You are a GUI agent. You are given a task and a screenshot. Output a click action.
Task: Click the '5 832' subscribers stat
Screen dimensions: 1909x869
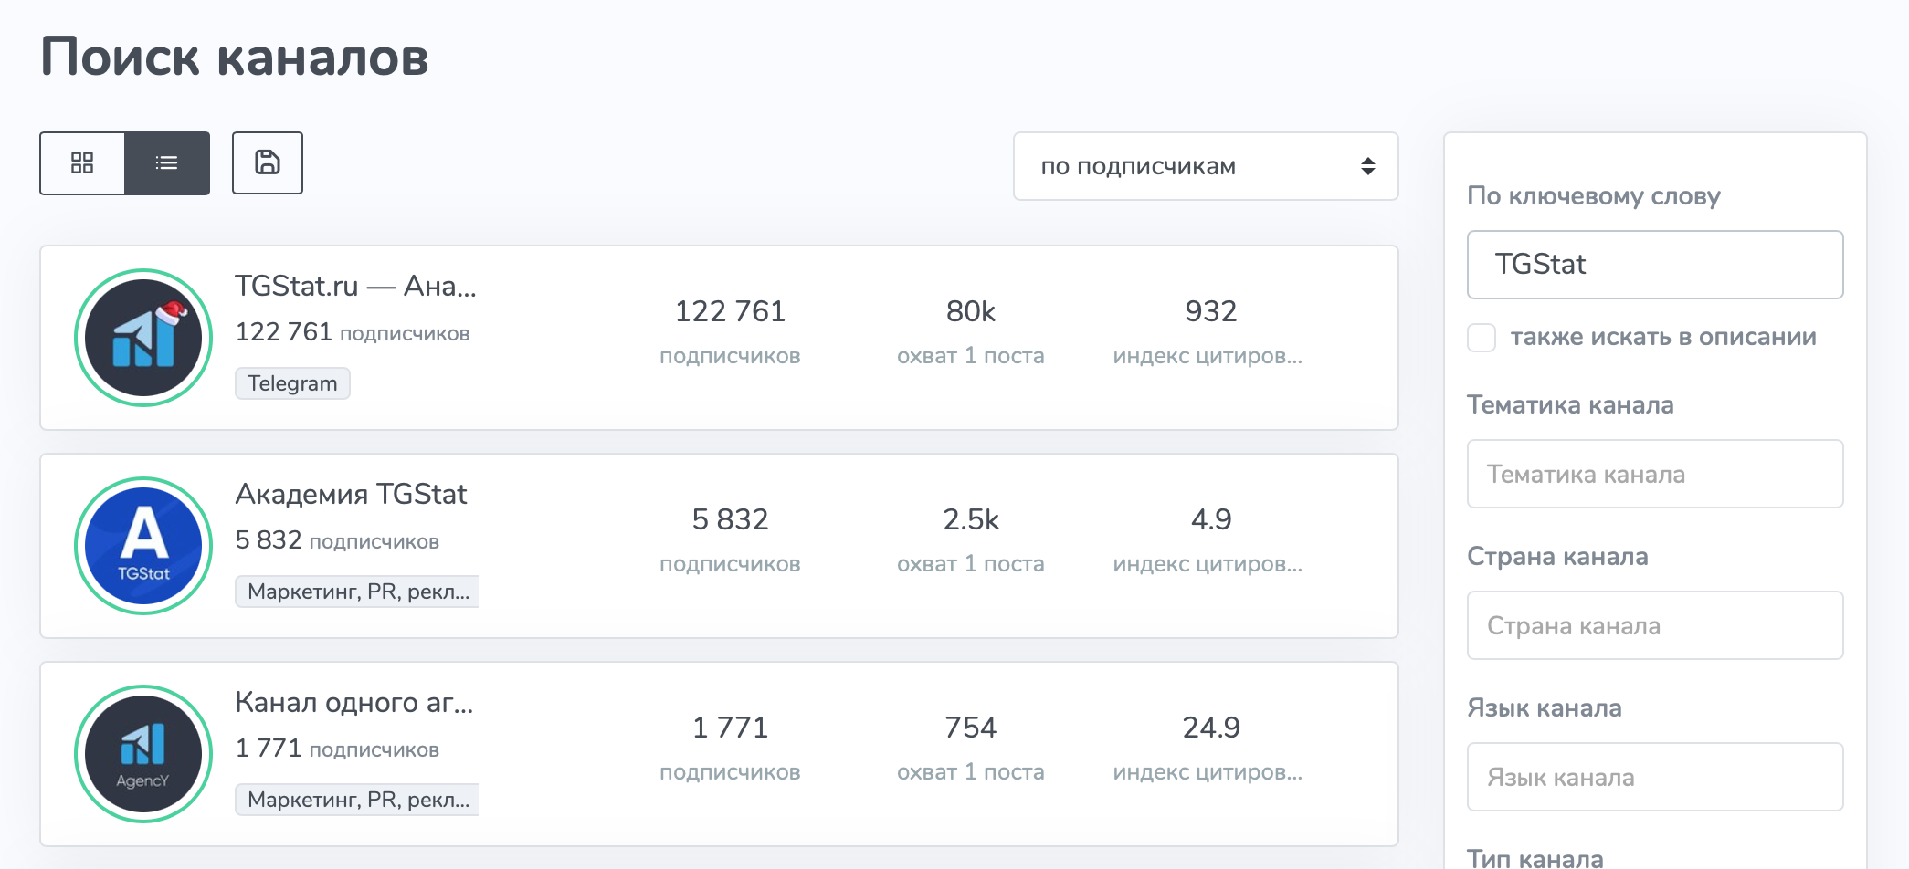coord(730,519)
